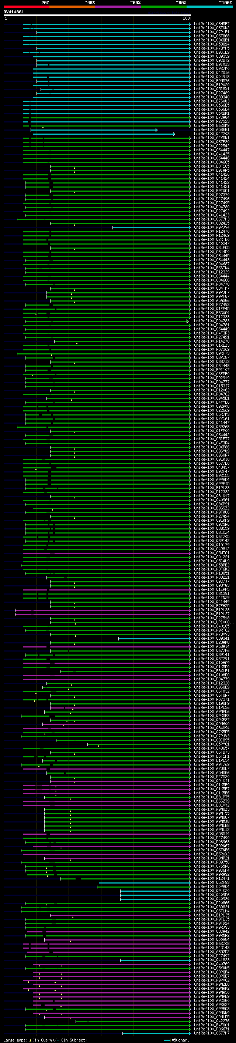Image resolution: width=236 pixels, height=1043 pixels.
Task: Open hit UniRef100_Q42203
Action: pyautogui.click(x=212, y=134)
